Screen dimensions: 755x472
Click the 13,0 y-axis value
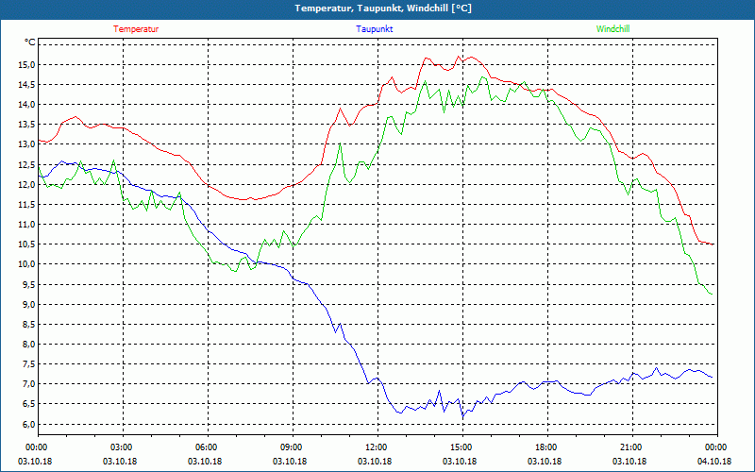tap(26, 144)
